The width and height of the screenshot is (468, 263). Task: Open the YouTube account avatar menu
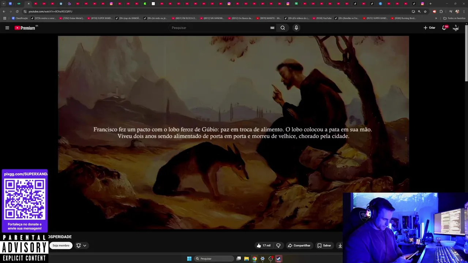pyautogui.click(x=456, y=28)
